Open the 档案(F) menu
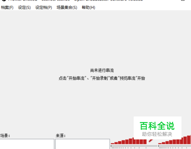The width and height of the screenshot is (191, 149). point(7,8)
